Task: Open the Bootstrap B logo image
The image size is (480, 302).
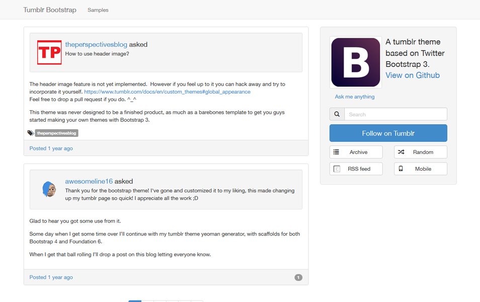Action: 356,62
